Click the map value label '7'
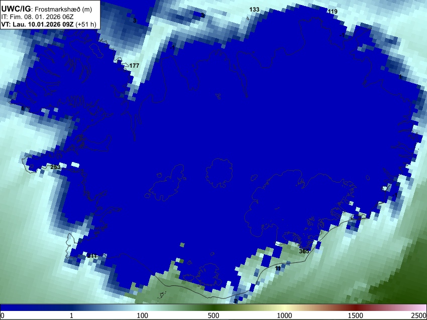The height and width of the screenshot is (320, 427). click(x=236, y=301)
